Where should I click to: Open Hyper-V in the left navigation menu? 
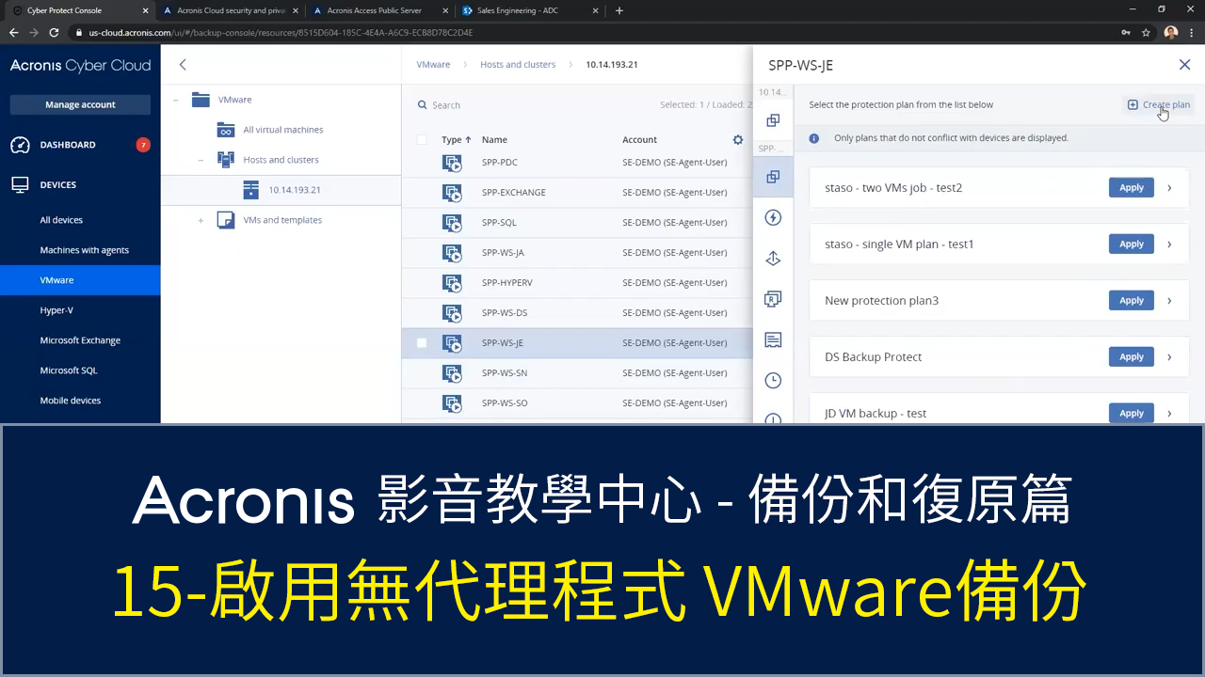(x=56, y=310)
